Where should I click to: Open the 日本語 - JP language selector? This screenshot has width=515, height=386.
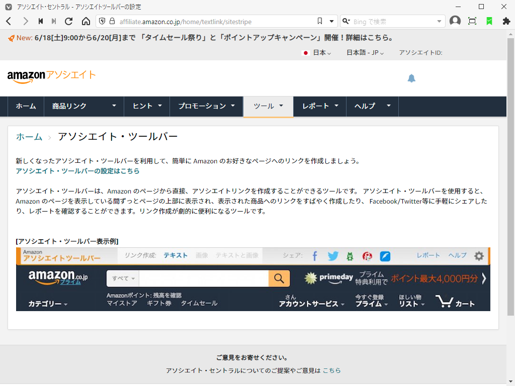(x=365, y=52)
